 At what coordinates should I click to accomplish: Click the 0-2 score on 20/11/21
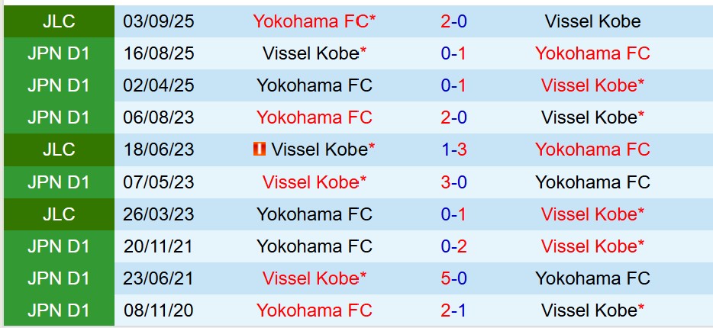coord(453,246)
